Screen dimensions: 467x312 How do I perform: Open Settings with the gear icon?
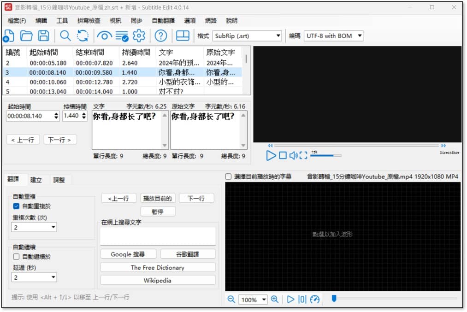coord(139,35)
